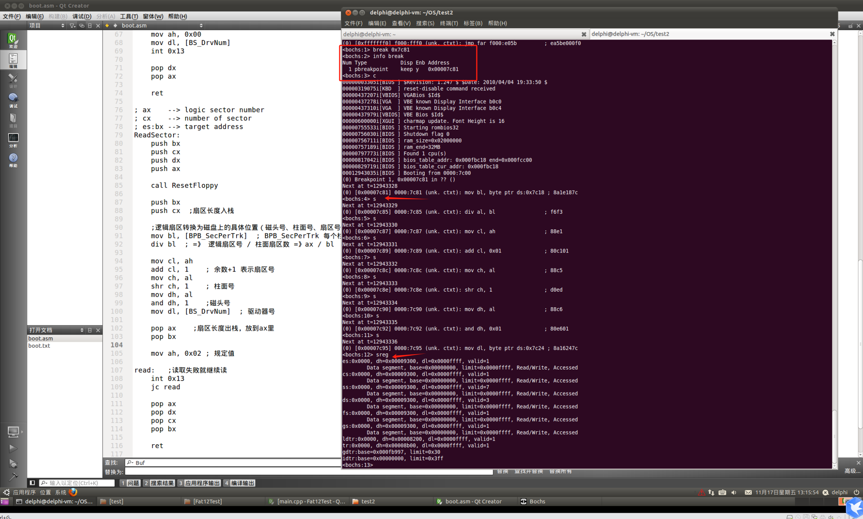863x519 pixels.
Task: Toggle the sidebar visibility button
Action: 33,483
